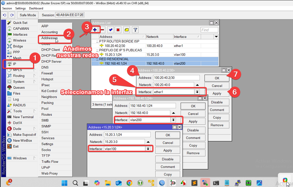This screenshot has height=187, width=293.
Task: Toggle Safe Mode
Action: tap(28, 15)
